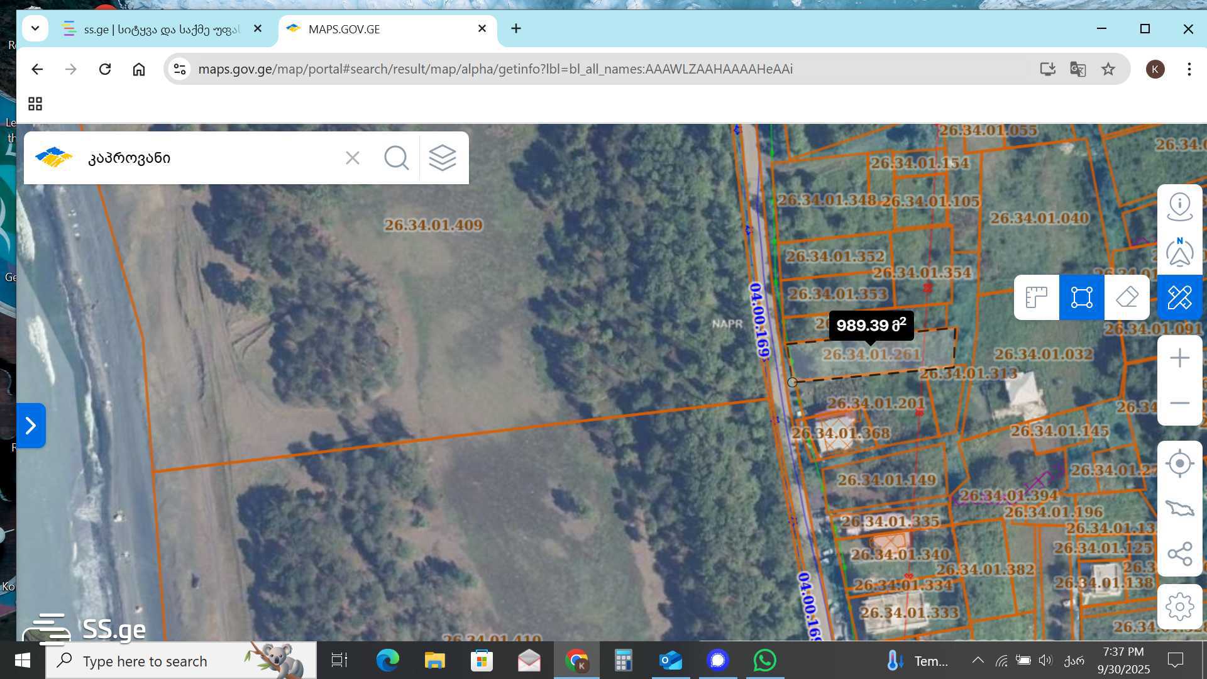Open the browser home page

pyautogui.click(x=139, y=69)
